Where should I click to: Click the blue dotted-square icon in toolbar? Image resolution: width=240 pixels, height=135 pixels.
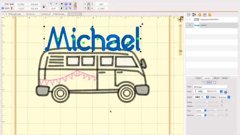[70, 4]
